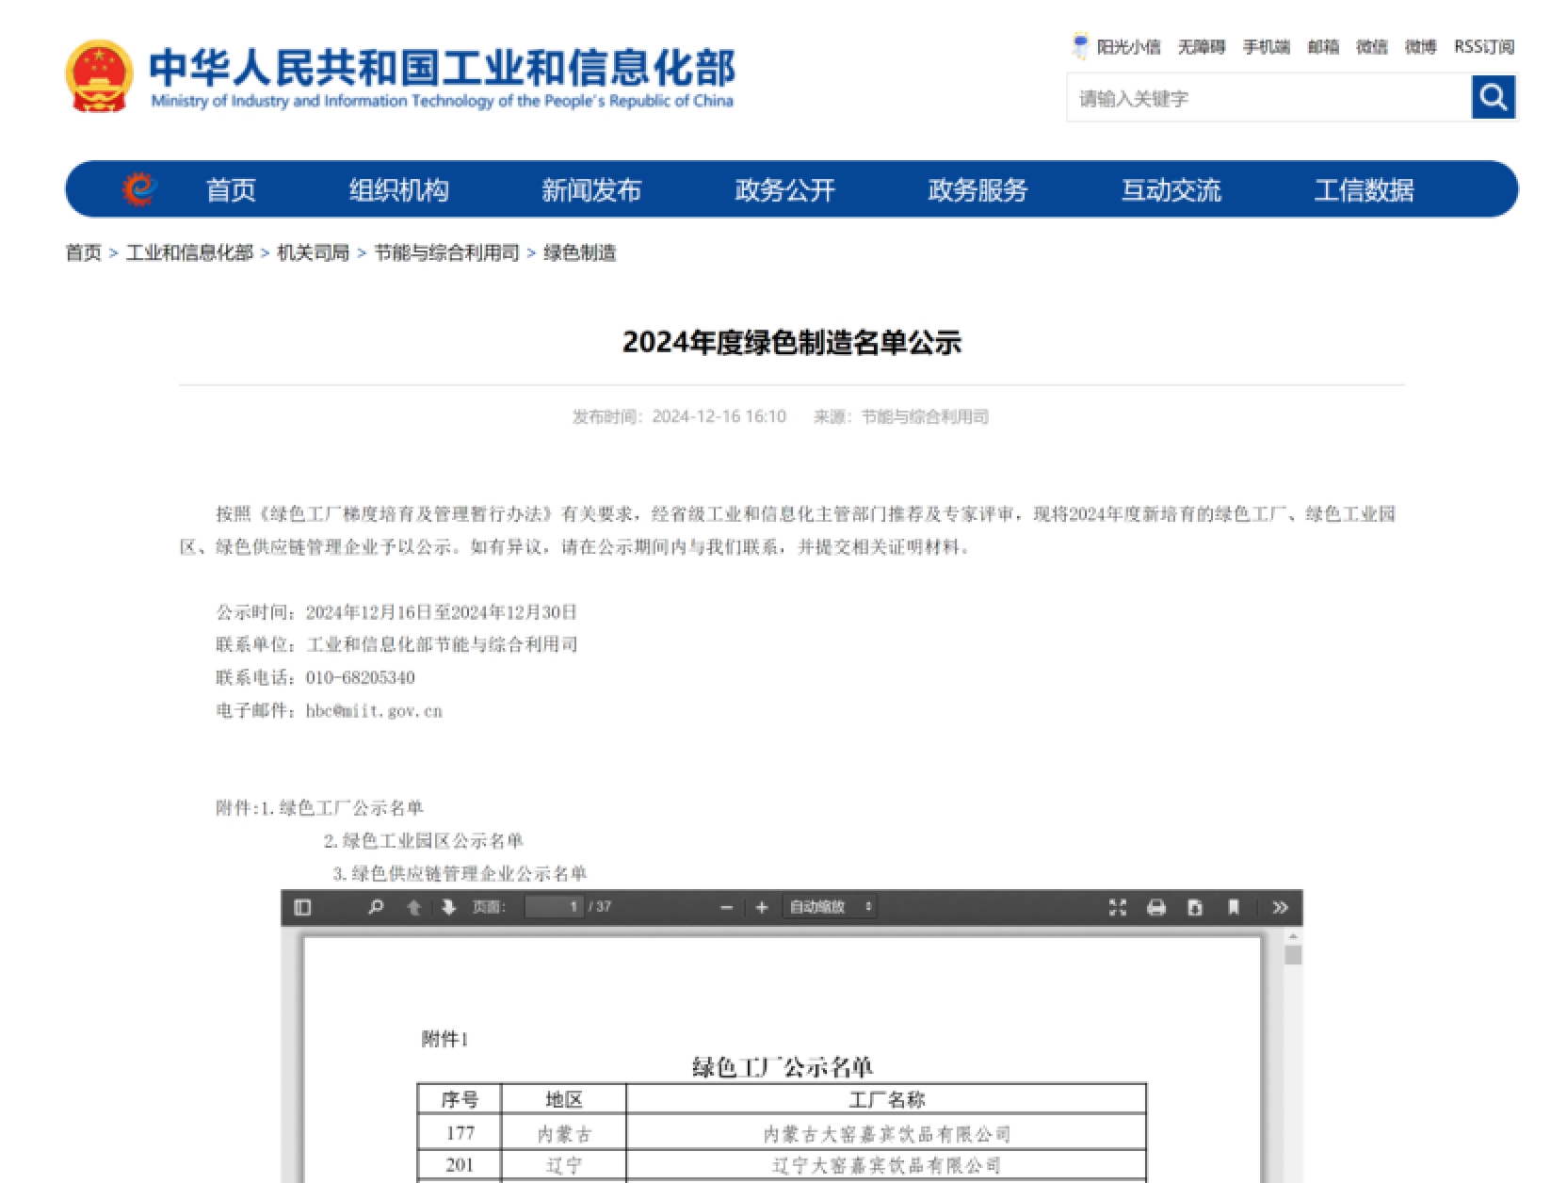Go to 节能与综合利用司 breadcrumb link
This screenshot has height=1183, width=1567.
tap(446, 252)
